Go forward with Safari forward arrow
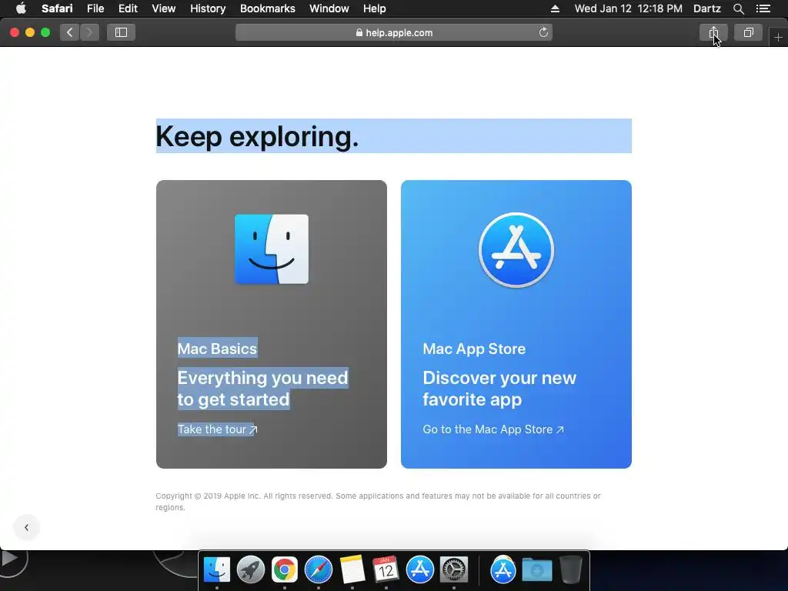The height and width of the screenshot is (591, 788). tap(89, 32)
